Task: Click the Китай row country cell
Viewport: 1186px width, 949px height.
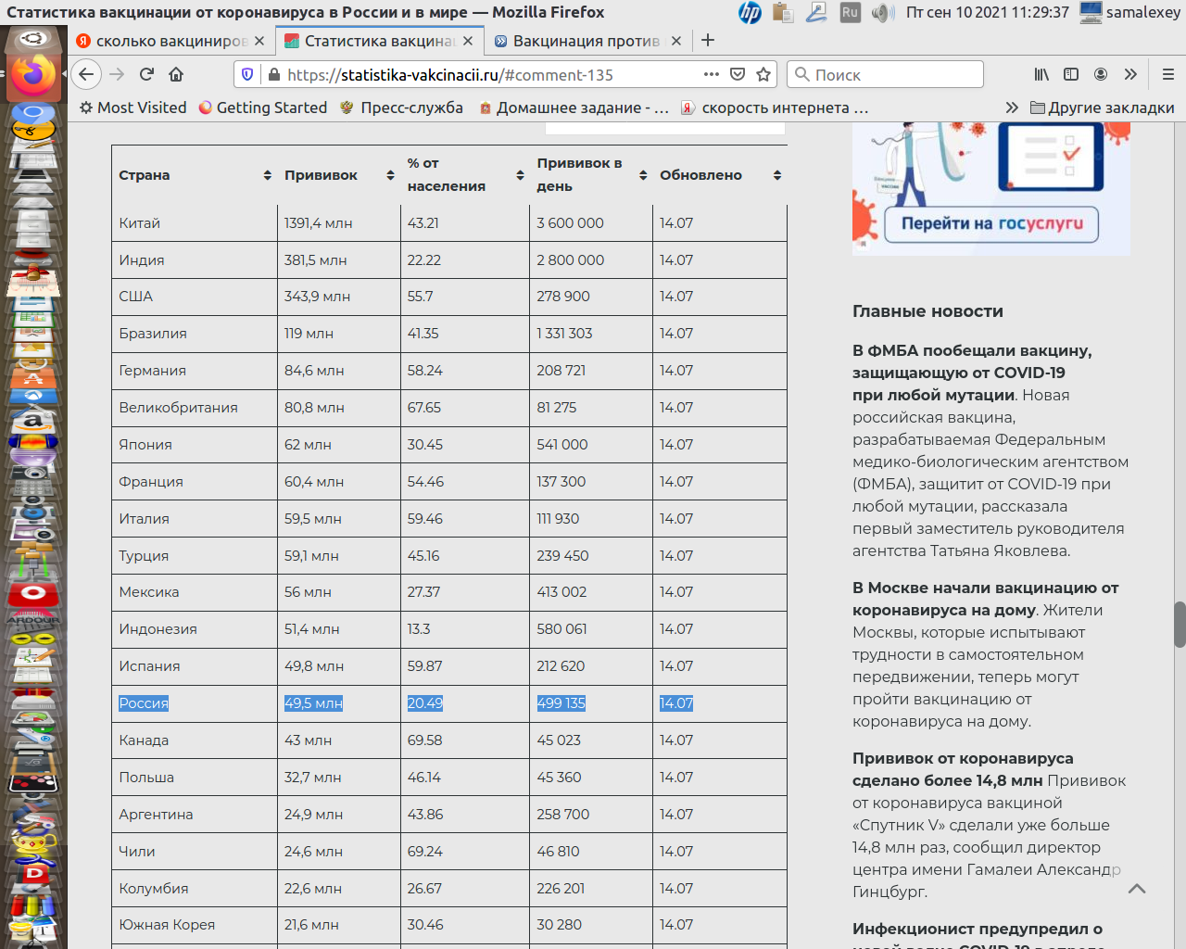Action: coord(195,223)
